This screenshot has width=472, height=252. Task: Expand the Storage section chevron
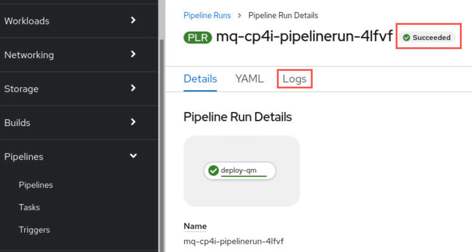[133, 88]
